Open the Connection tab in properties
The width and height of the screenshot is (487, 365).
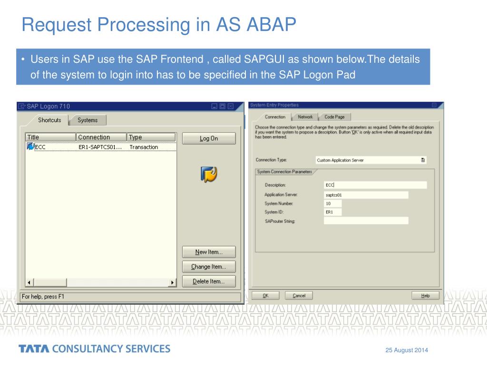click(x=275, y=117)
